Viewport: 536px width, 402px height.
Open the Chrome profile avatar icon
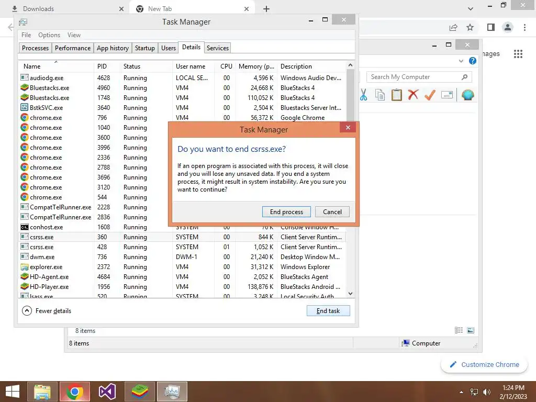point(508,27)
